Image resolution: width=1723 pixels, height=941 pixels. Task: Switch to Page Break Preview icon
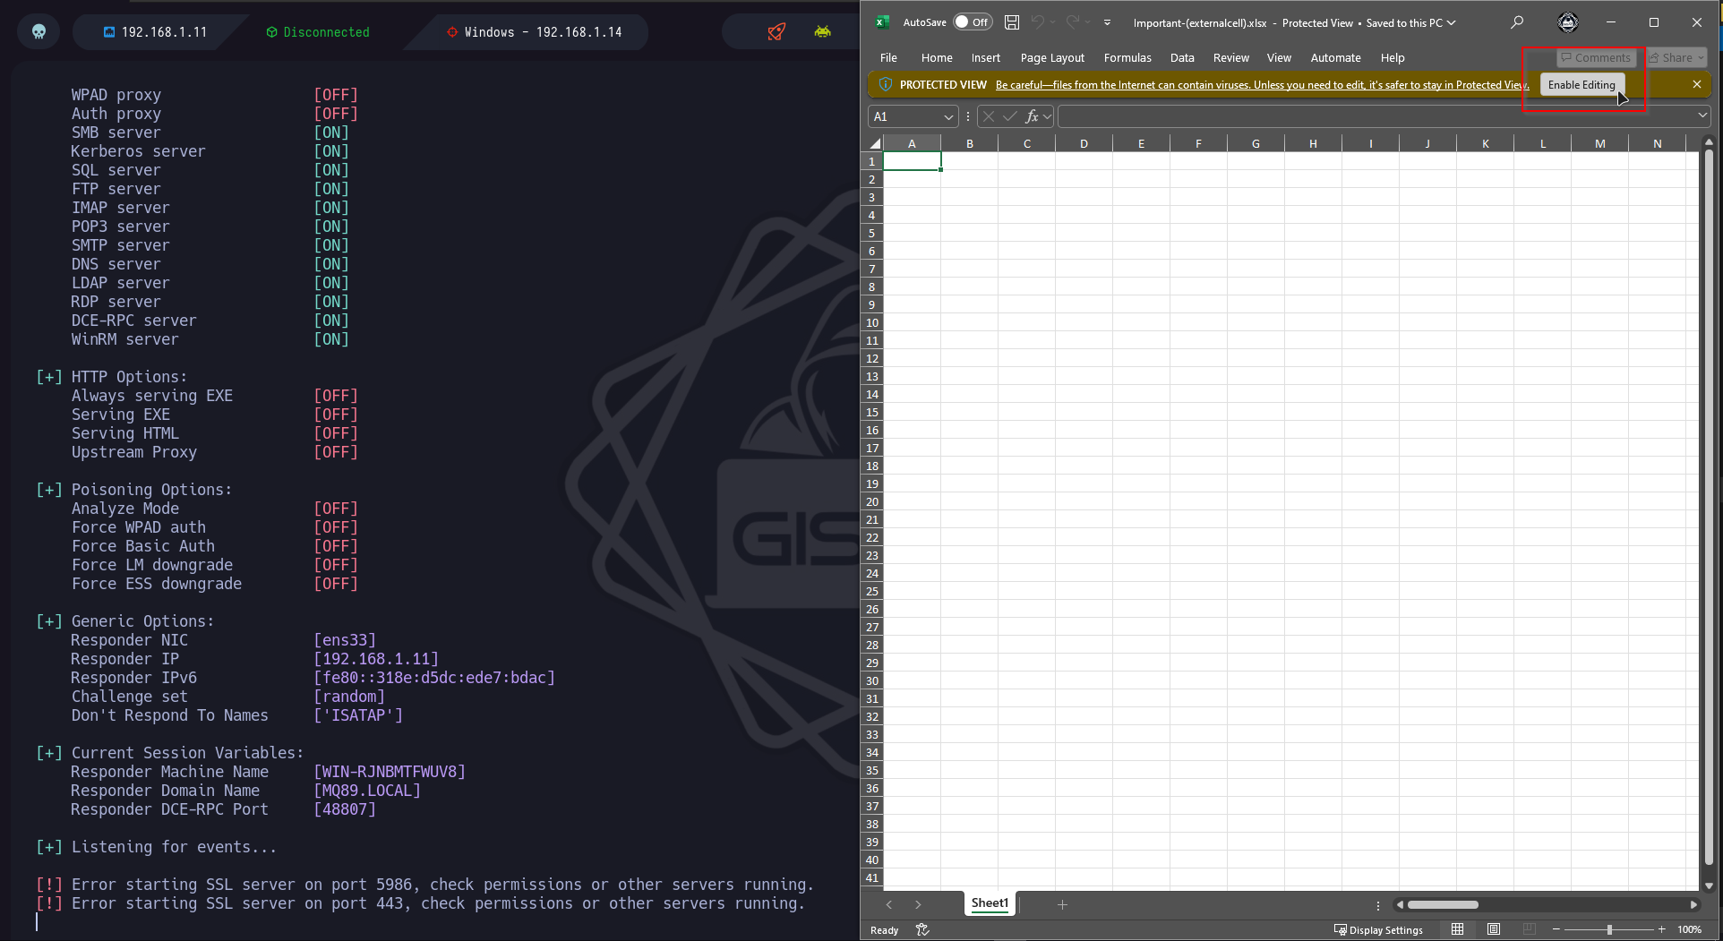coord(1530,929)
